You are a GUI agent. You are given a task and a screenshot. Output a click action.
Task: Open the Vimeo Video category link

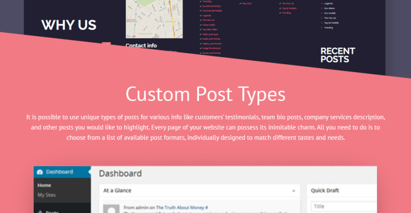pyautogui.click(x=209, y=25)
